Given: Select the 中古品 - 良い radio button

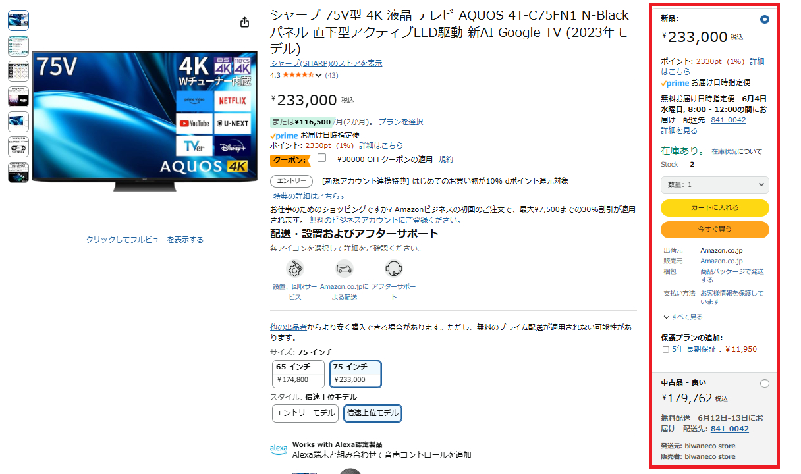Looking at the screenshot, I should (763, 382).
